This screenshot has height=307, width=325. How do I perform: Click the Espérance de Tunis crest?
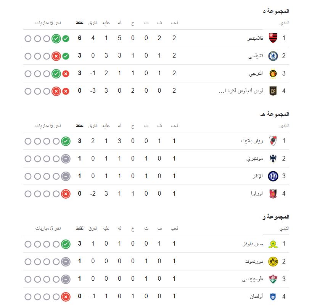[274, 73]
